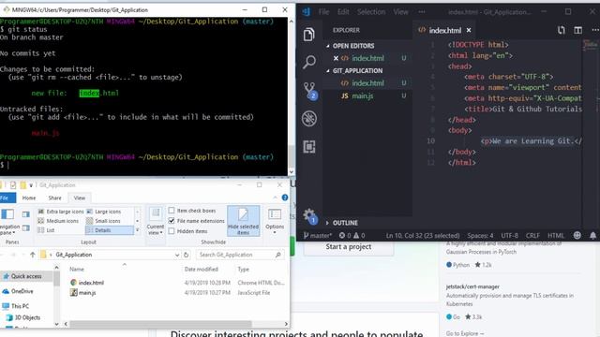Click the feedback smiley icon in status bar
Image resolution: width=600 pixels, height=337 pixels.
pyautogui.click(x=577, y=235)
